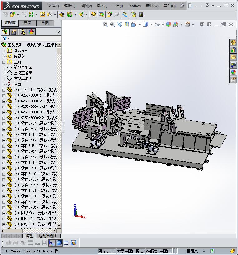The width and height of the screenshot is (238, 255).
Task: Expand the 平板<1> component node
Action: 4,90
